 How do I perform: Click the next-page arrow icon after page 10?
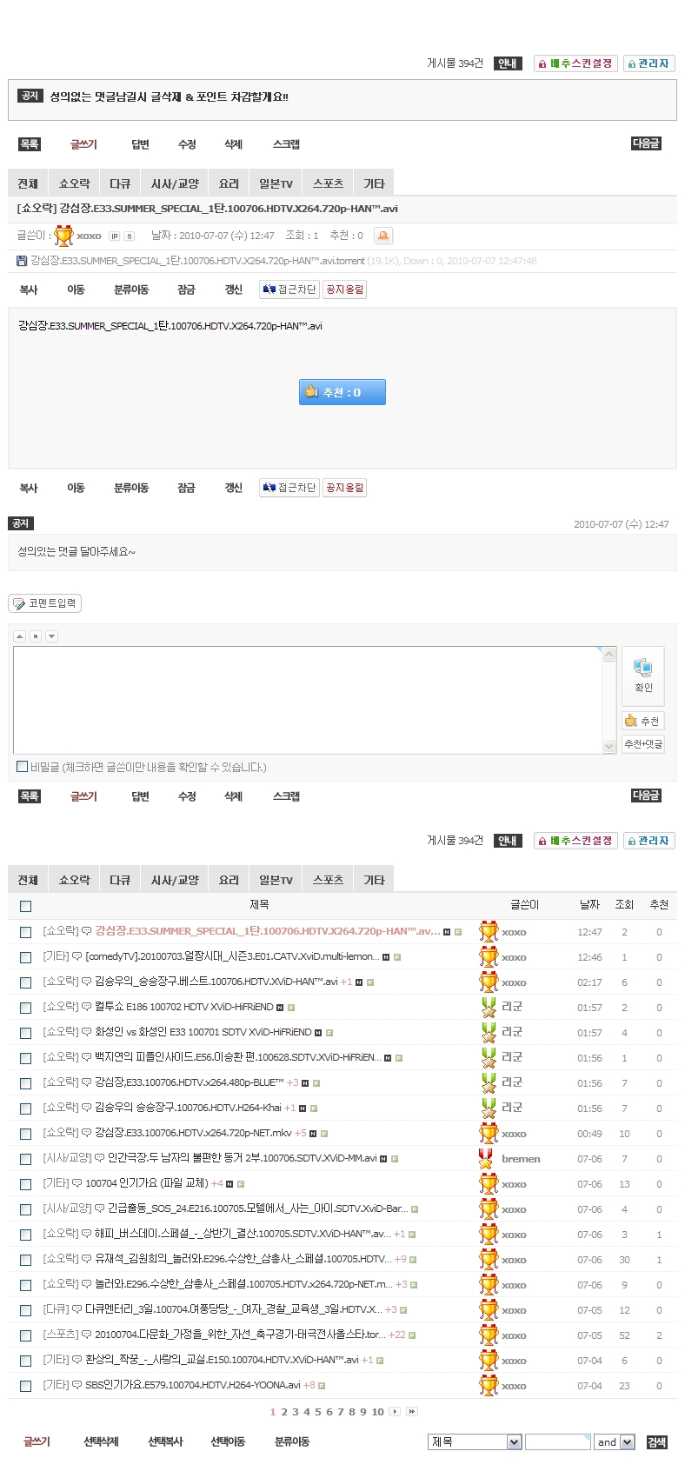395,1412
